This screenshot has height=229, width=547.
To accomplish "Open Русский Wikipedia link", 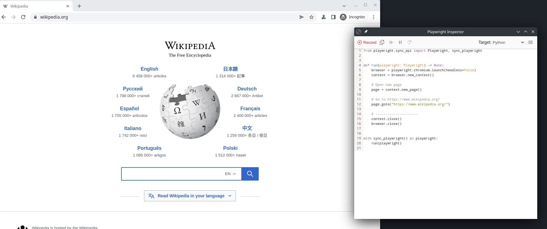I will coord(133,89).
